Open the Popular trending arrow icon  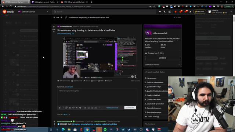(160, 12)
